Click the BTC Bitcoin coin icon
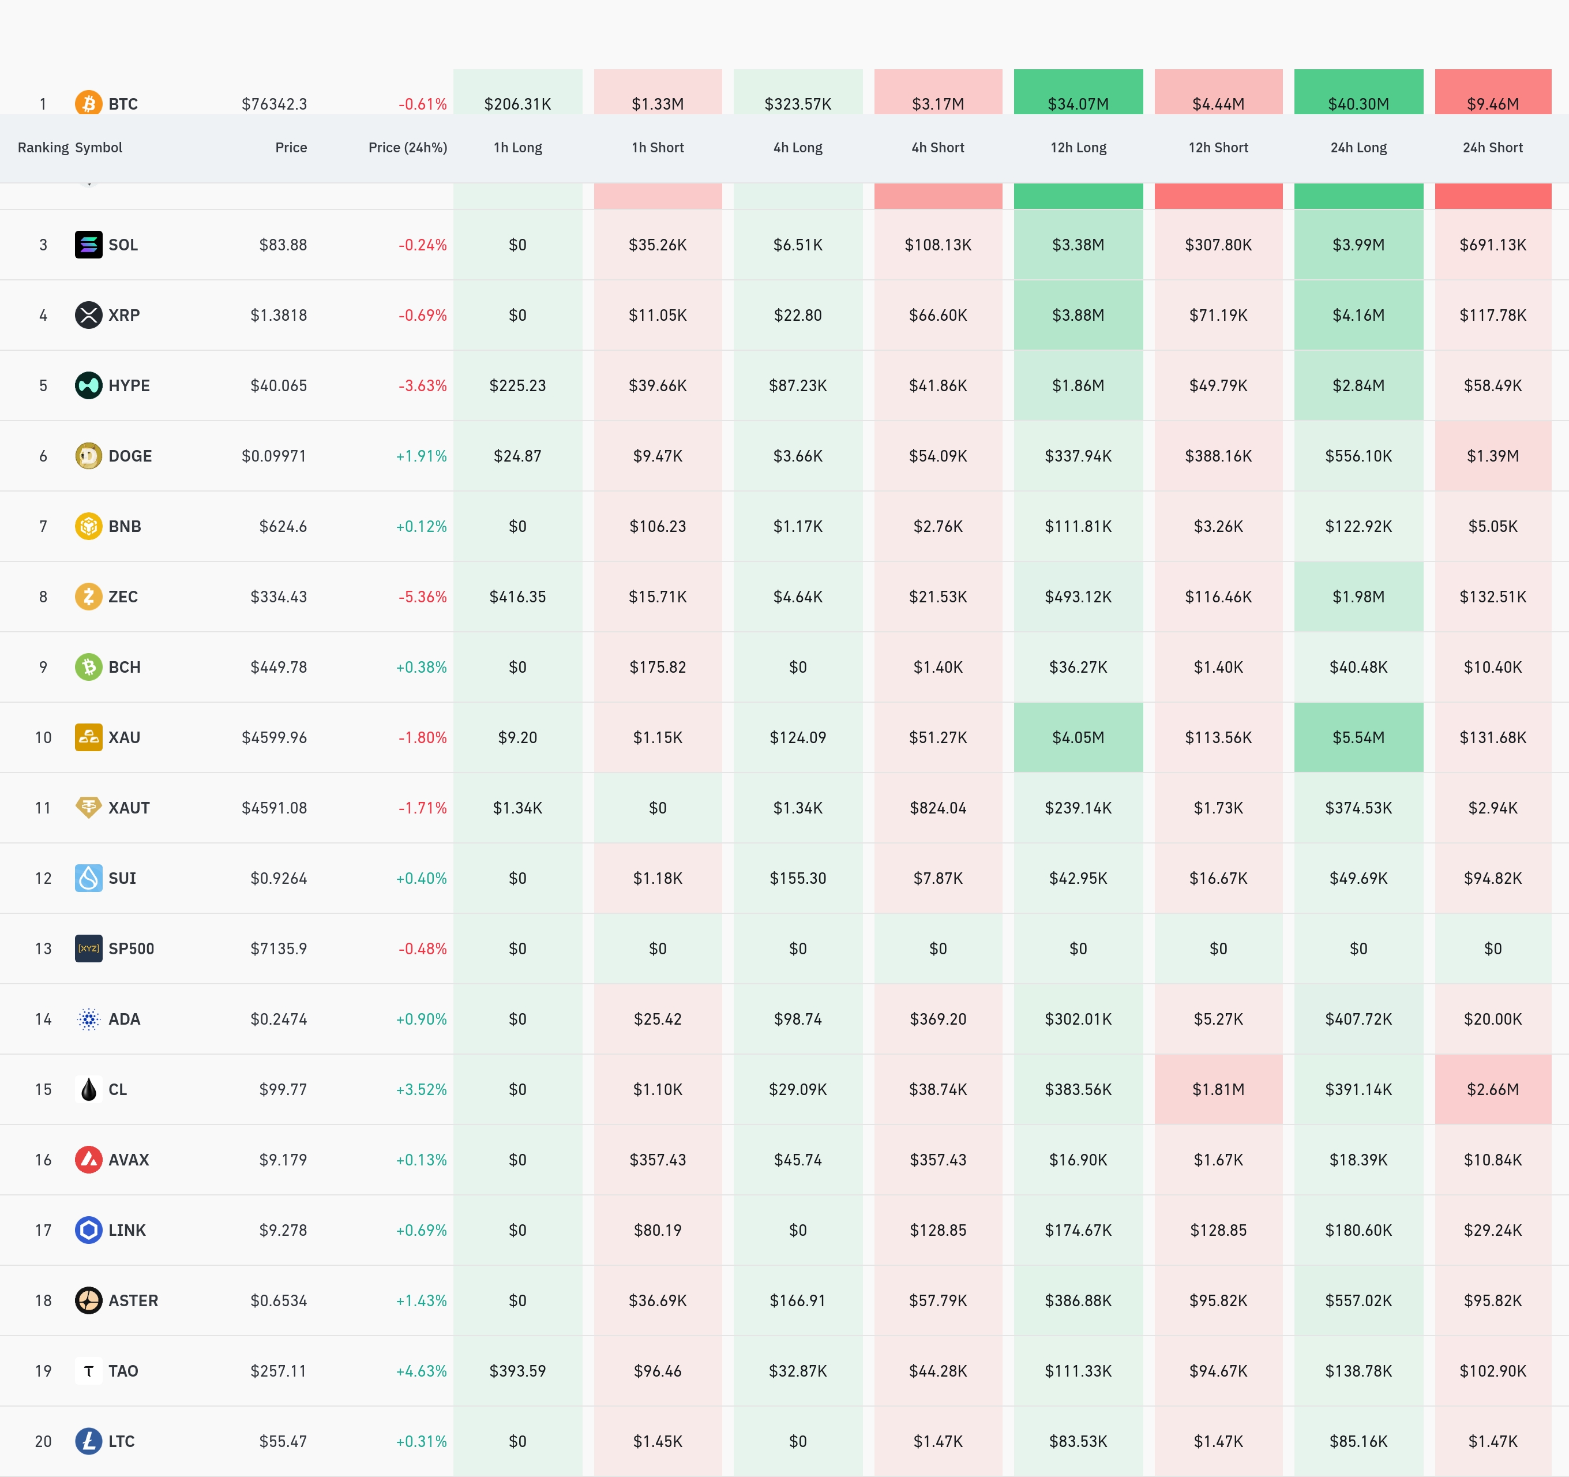The width and height of the screenshot is (1569, 1477). click(x=88, y=103)
